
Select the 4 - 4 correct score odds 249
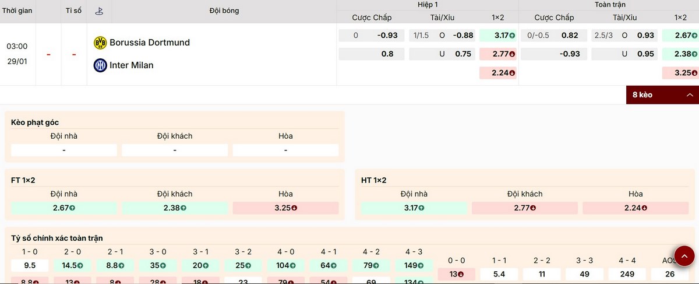pyautogui.click(x=627, y=274)
